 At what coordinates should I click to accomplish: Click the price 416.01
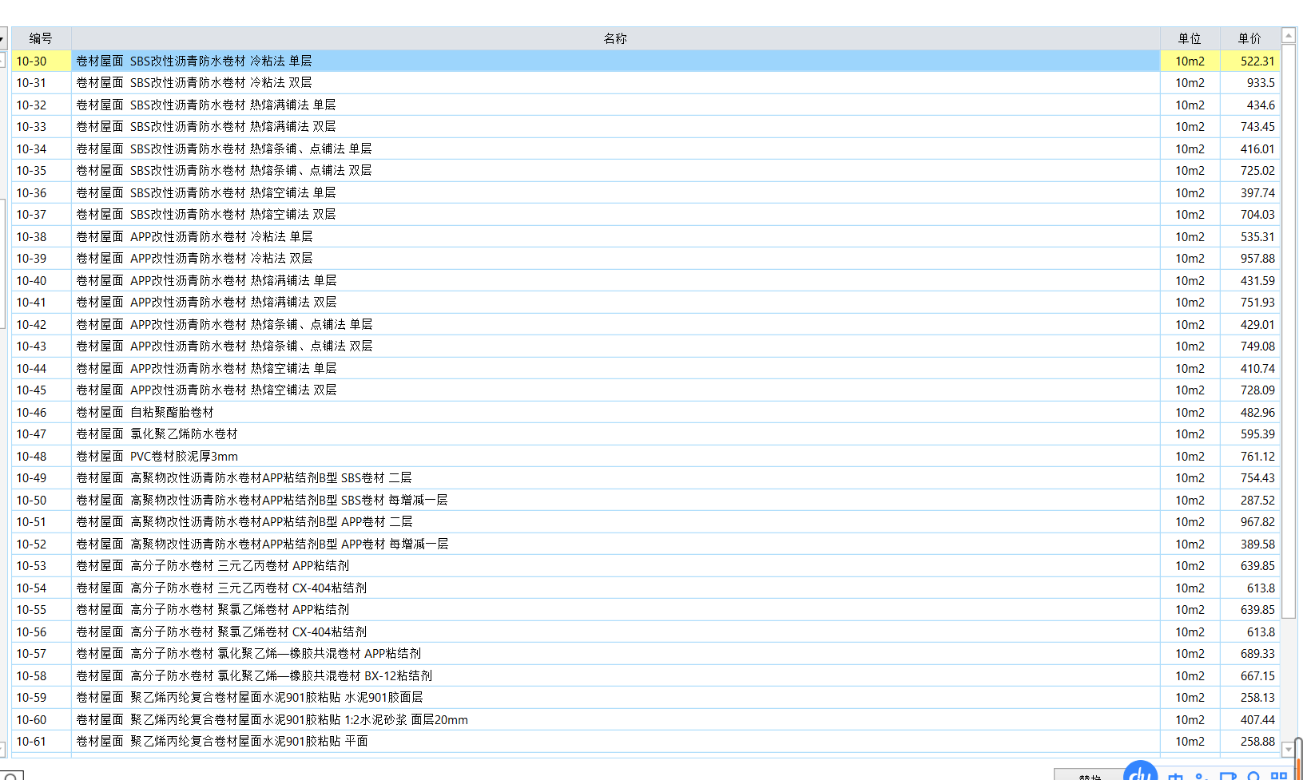[x=1249, y=148]
